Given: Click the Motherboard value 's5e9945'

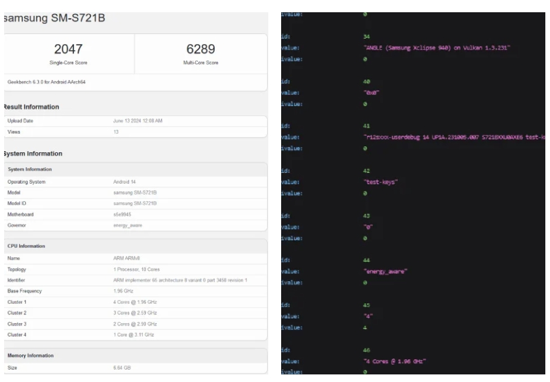Looking at the screenshot, I should (122, 215).
